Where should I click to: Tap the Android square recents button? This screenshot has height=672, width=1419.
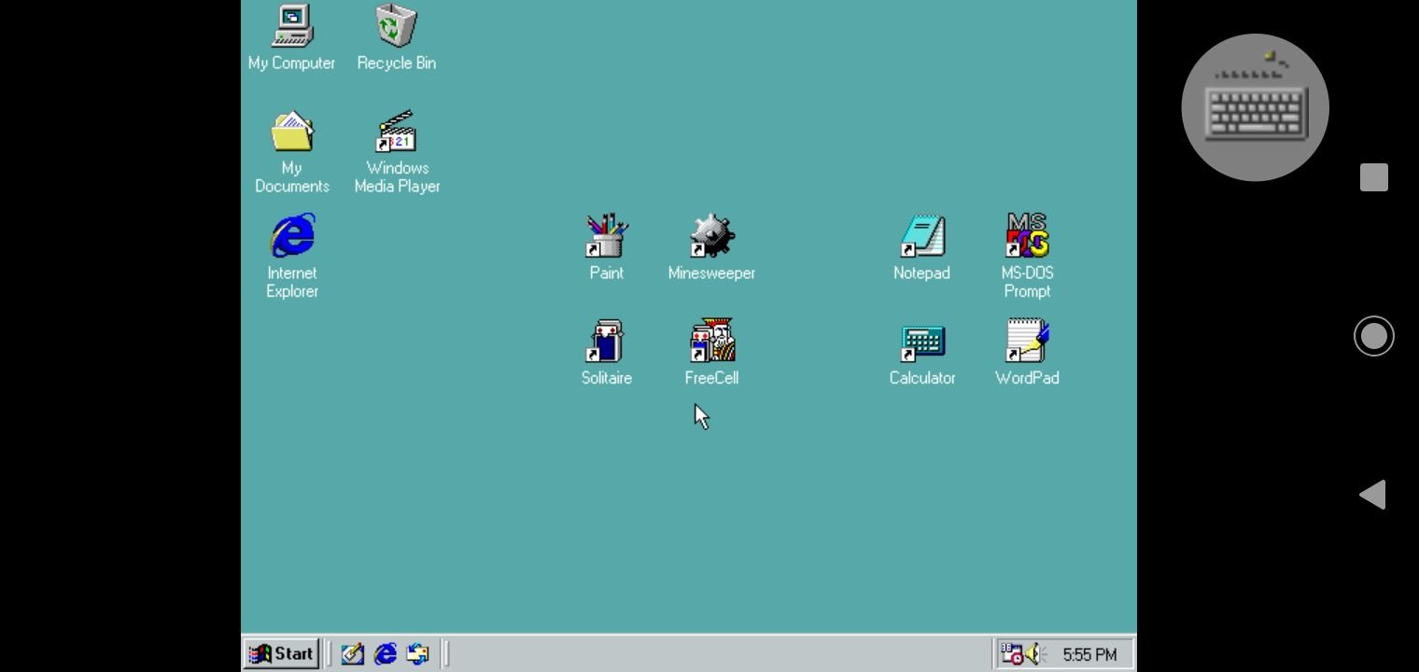click(x=1374, y=177)
